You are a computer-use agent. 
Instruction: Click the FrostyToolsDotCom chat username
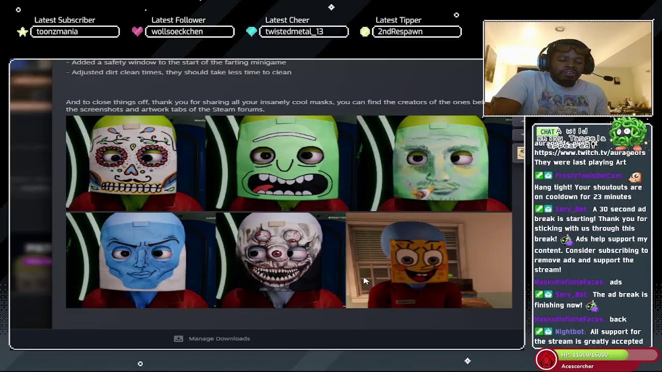pos(588,176)
